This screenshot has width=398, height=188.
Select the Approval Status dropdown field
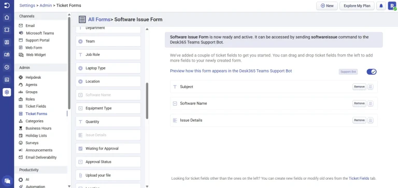coord(108,162)
